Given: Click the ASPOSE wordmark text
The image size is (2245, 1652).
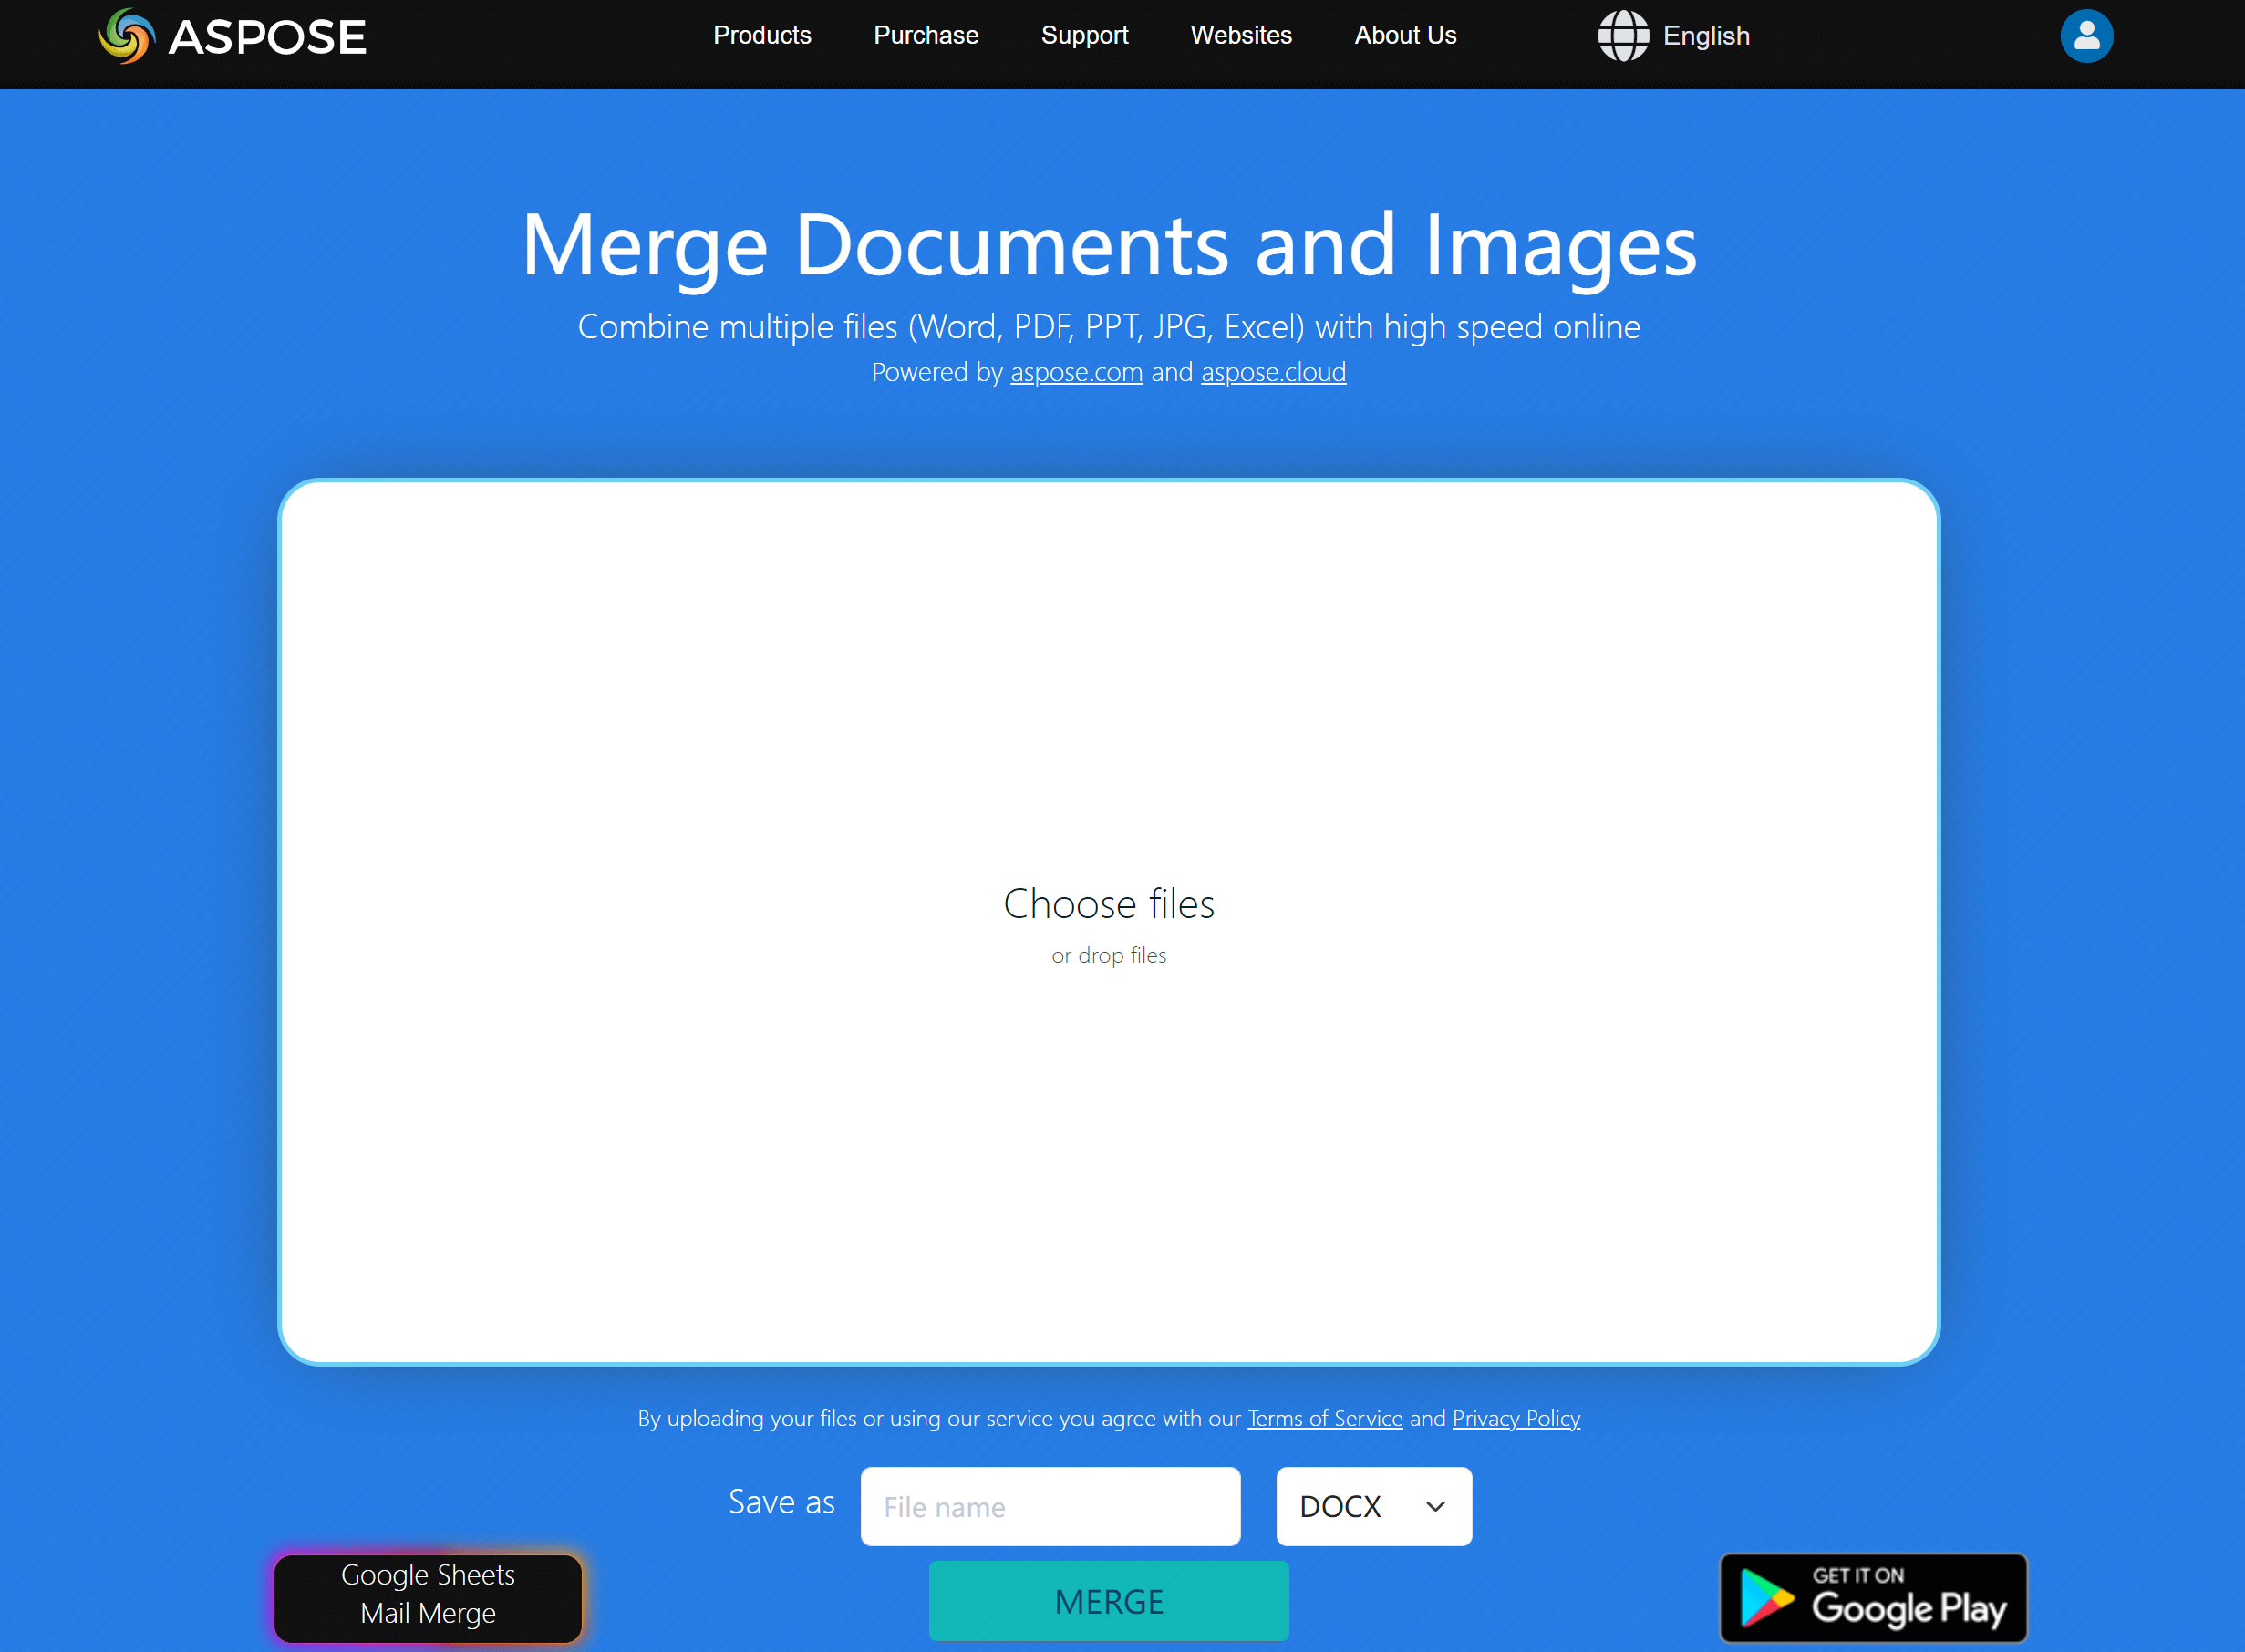Looking at the screenshot, I should click(267, 38).
